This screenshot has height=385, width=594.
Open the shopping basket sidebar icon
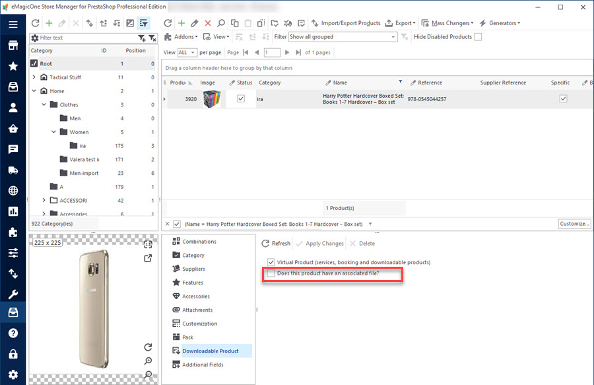[13, 129]
